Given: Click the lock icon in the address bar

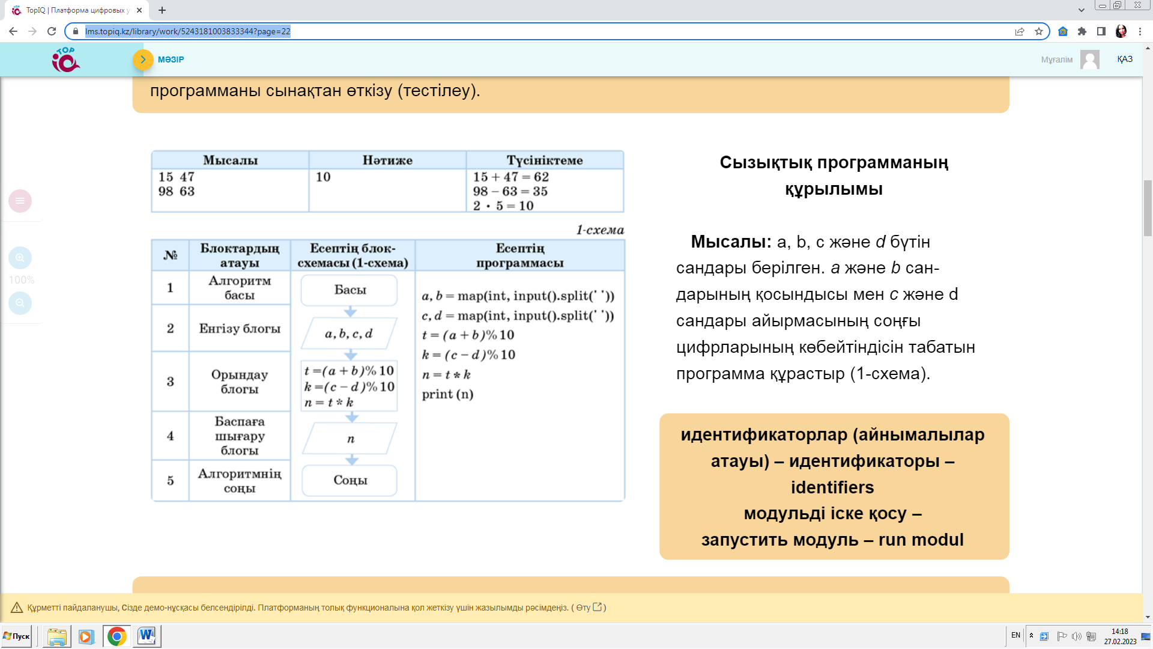Looking at the screenshot, I should click(76, 31).
